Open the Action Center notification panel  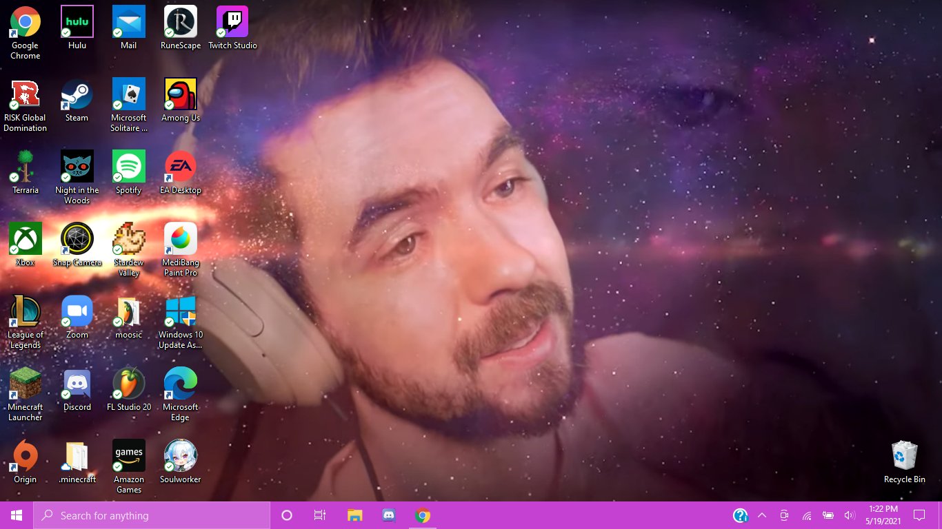pos(919,515)
